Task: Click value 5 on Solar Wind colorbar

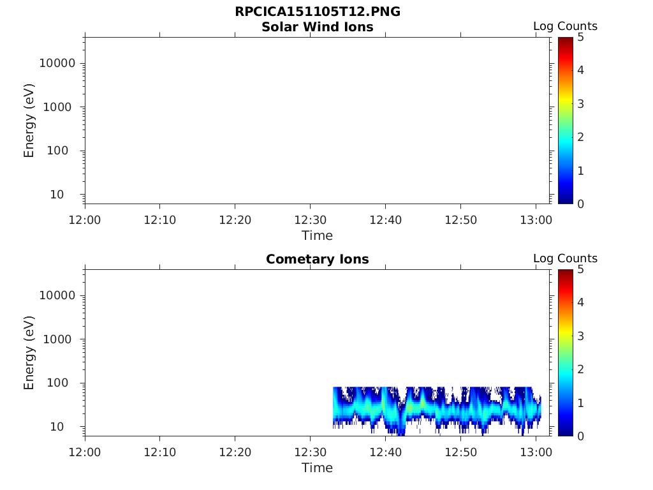Action: pos(580,38)
